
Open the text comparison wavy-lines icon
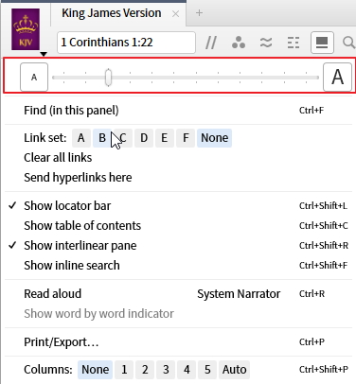[266, 43]
